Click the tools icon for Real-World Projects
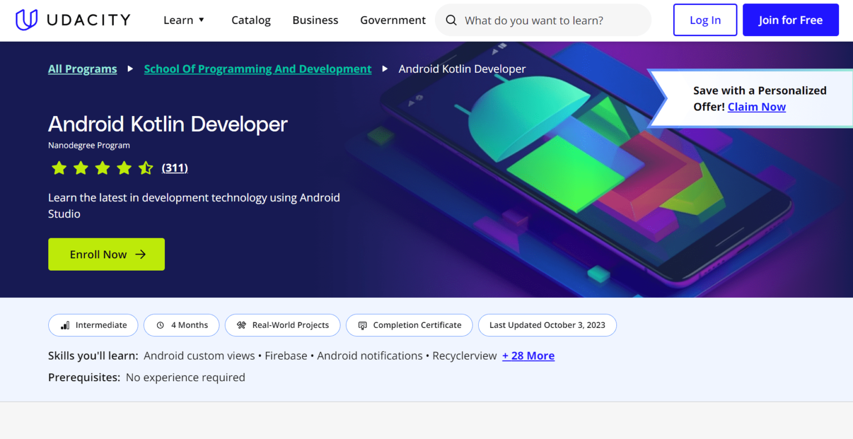 (242, 325)
